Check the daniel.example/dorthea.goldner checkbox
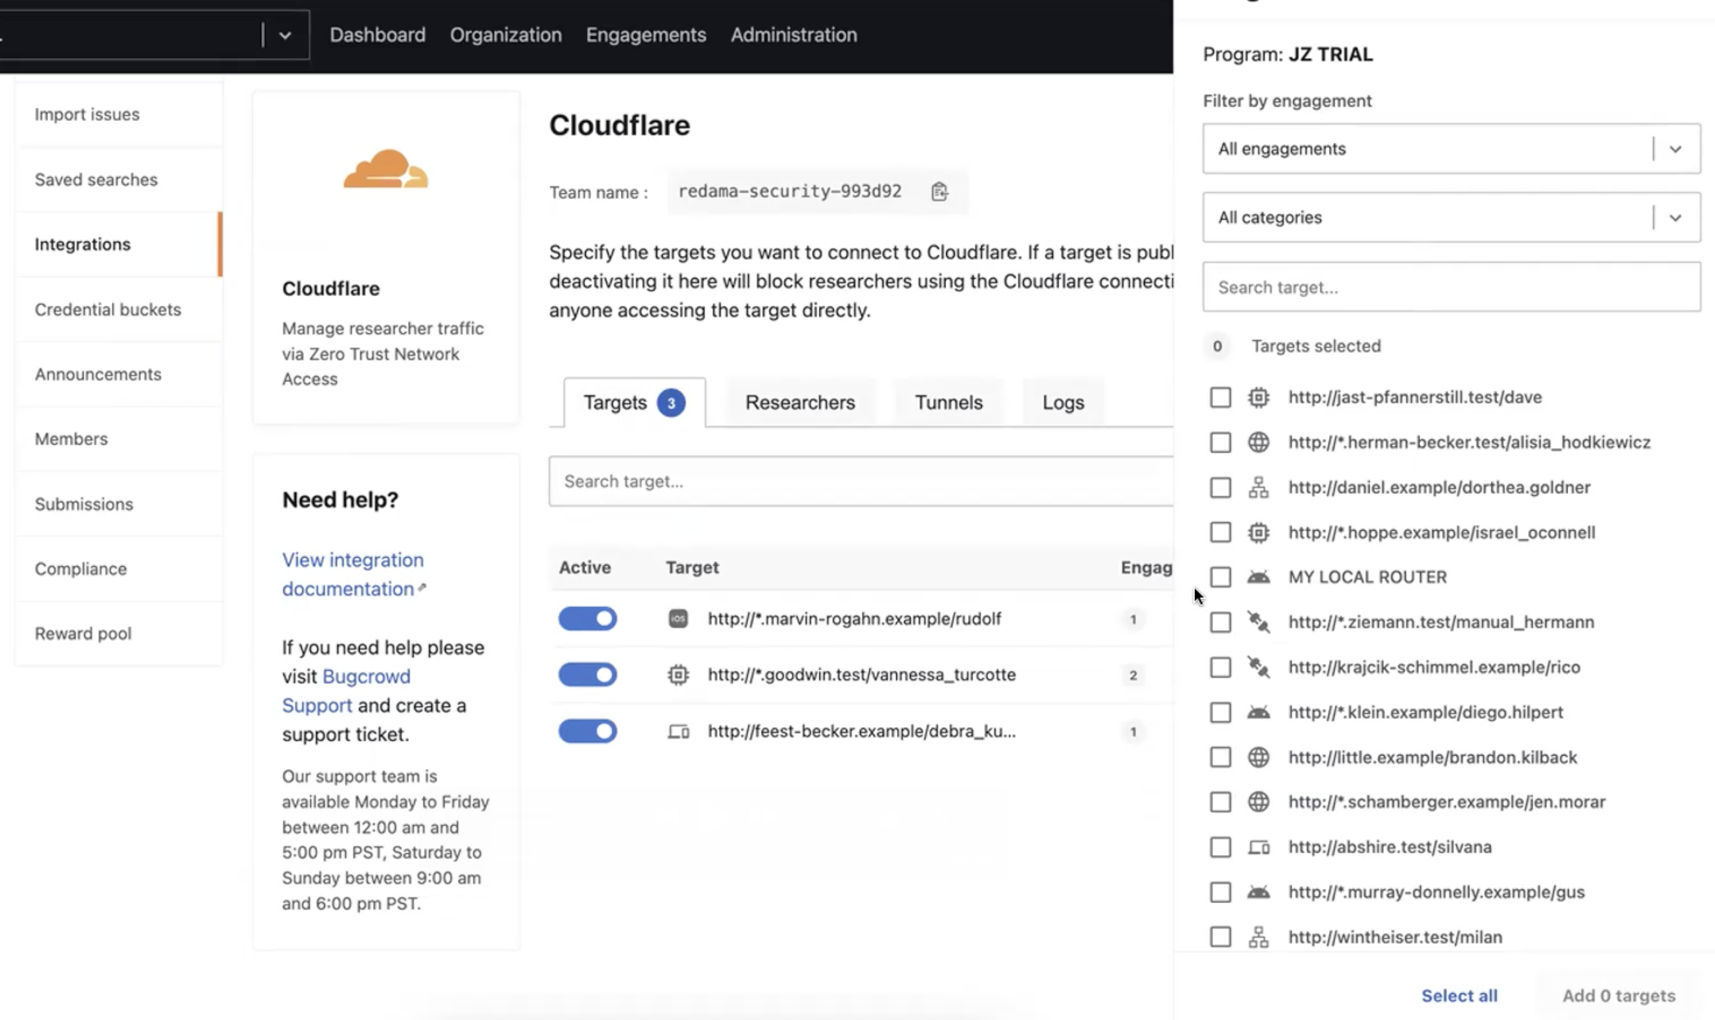This screenshot has width=1715, height=1020. (x=1220, y=487)
